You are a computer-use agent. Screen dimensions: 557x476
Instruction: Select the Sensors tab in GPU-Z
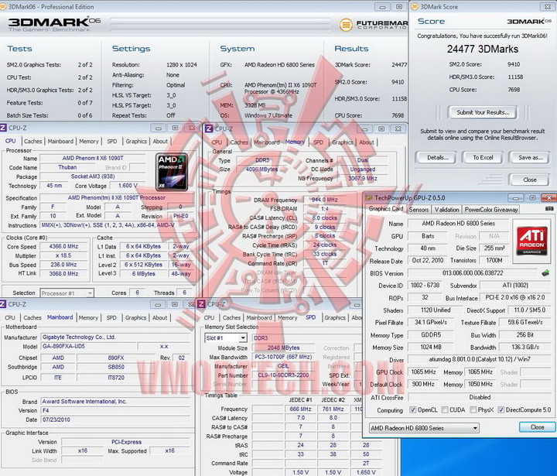tap(419, 210)
